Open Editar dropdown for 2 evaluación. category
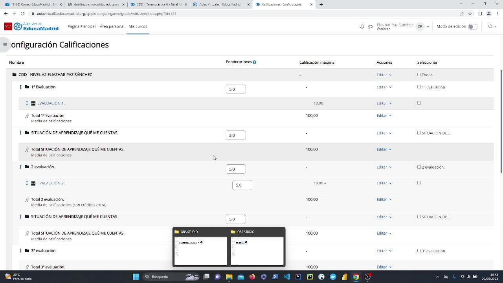 coord(384,167)
